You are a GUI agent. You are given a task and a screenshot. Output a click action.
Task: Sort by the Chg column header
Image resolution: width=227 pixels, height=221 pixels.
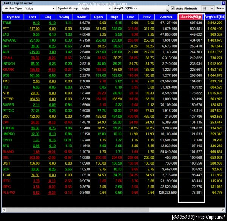(48, 17)
